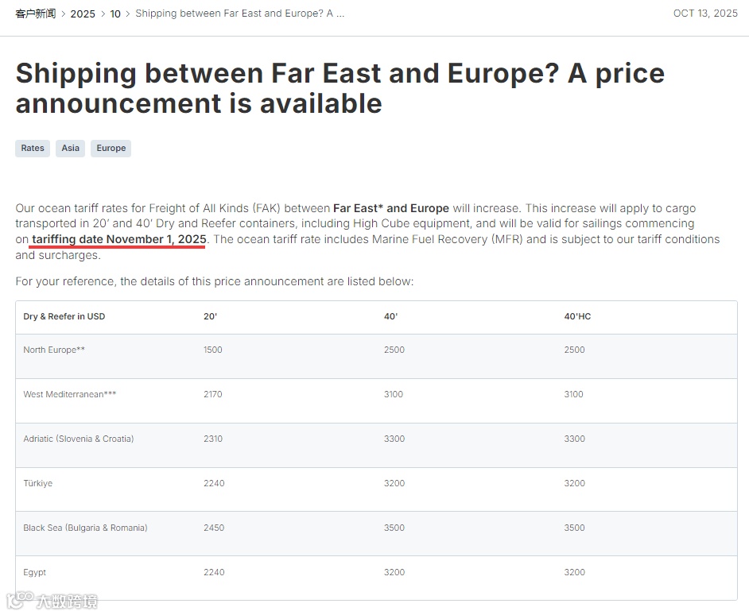Click the OCT 13, 2025 publish date
The width and height of the screenshot is (749, 615).
705,14
